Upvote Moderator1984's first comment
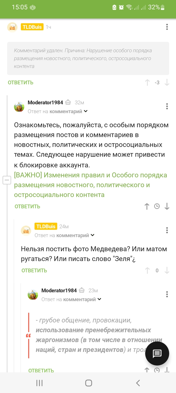Viewport: 176px width, 393px height. point(147,206)
